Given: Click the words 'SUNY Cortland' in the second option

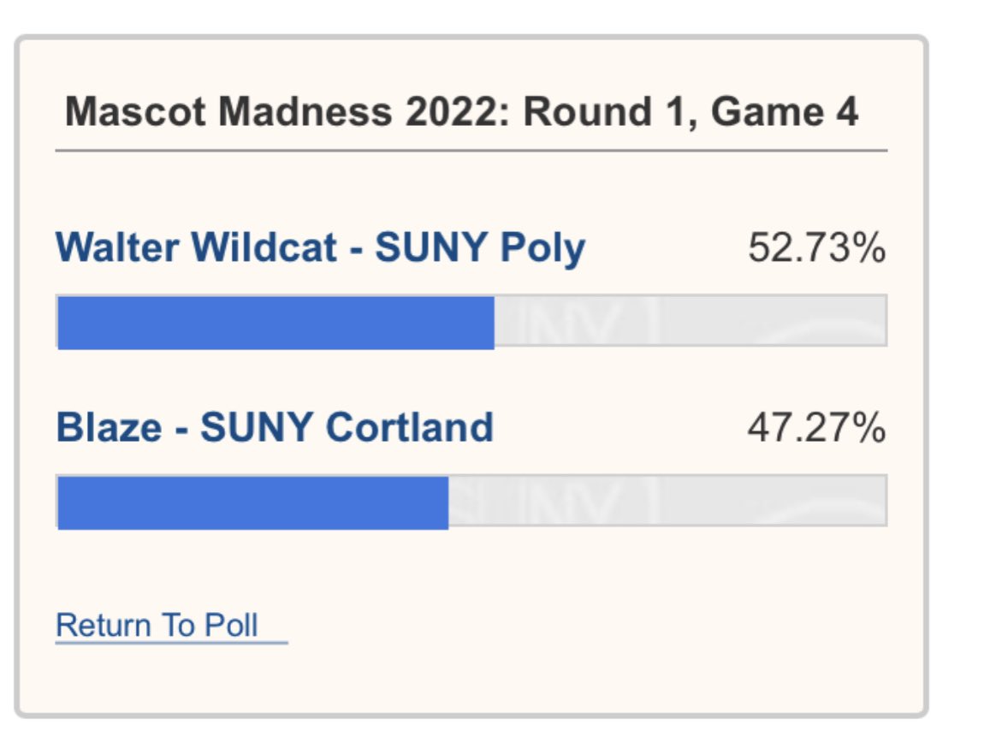Looking at the screenshot, I should 347,427.
